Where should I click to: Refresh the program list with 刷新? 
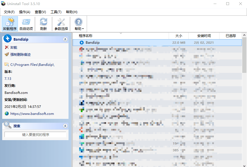44,24
